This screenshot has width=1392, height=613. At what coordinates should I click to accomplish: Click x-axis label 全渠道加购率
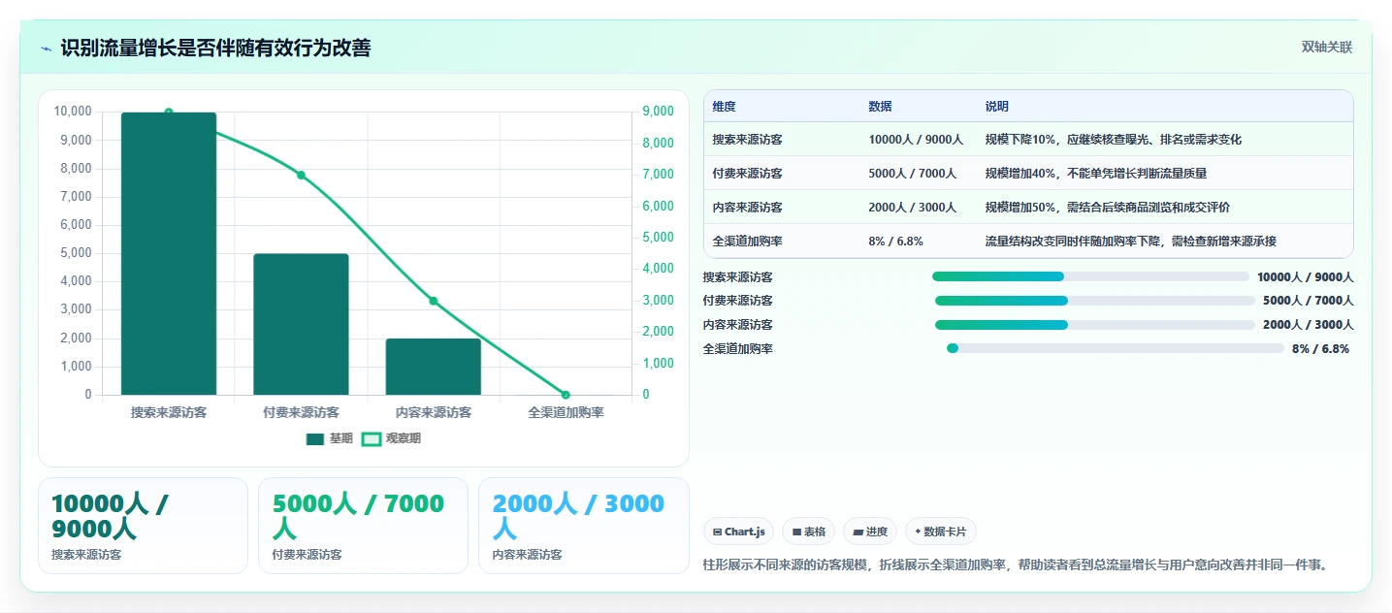566,412
